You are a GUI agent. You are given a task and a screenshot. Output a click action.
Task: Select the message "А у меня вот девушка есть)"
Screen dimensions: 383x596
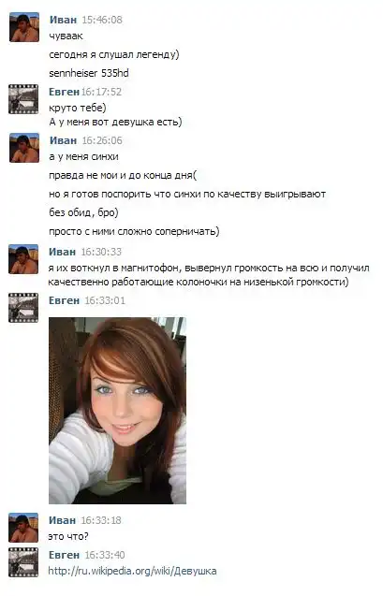pyautogui.click(x=115, y=122)
